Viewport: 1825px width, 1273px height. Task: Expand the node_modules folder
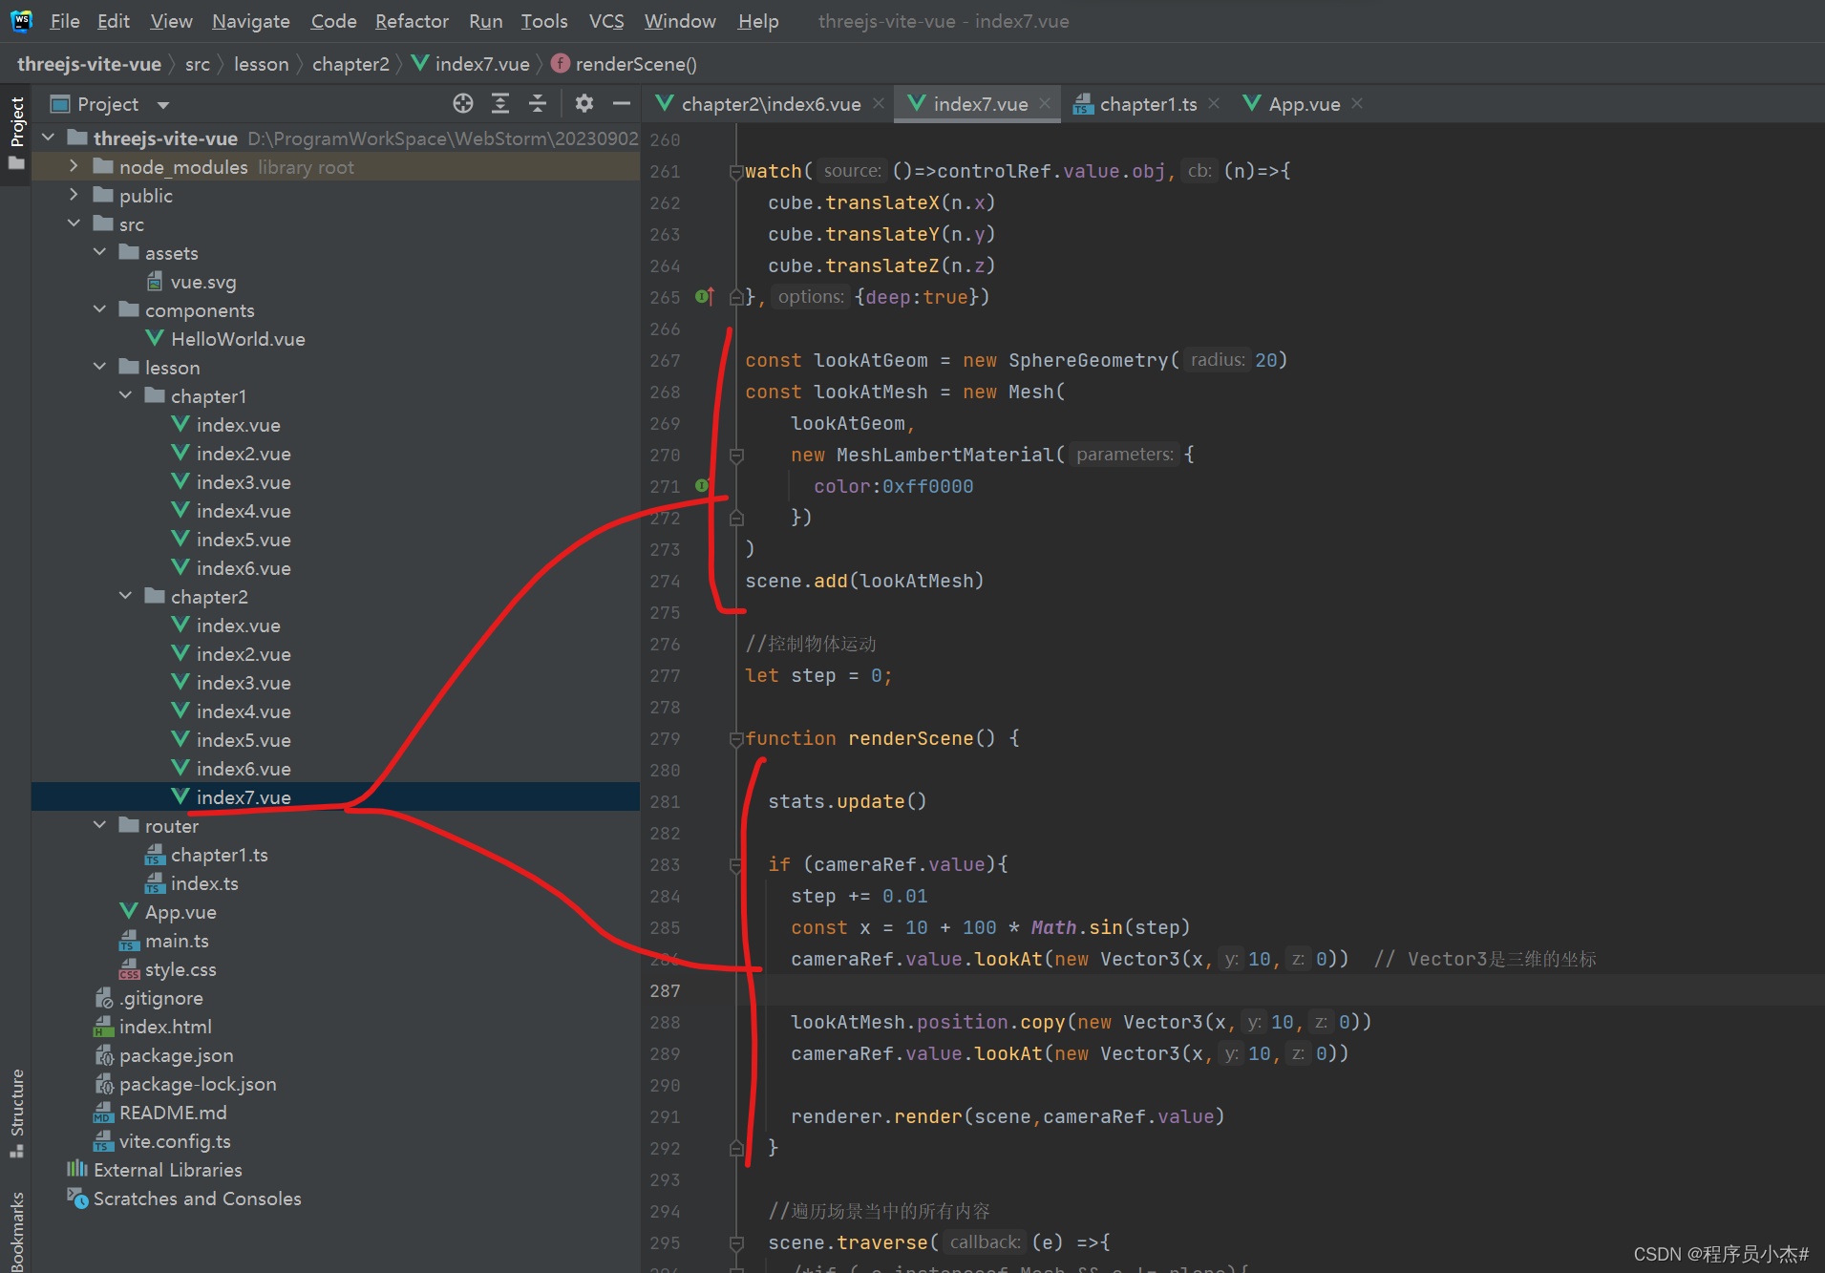(74, 166)
